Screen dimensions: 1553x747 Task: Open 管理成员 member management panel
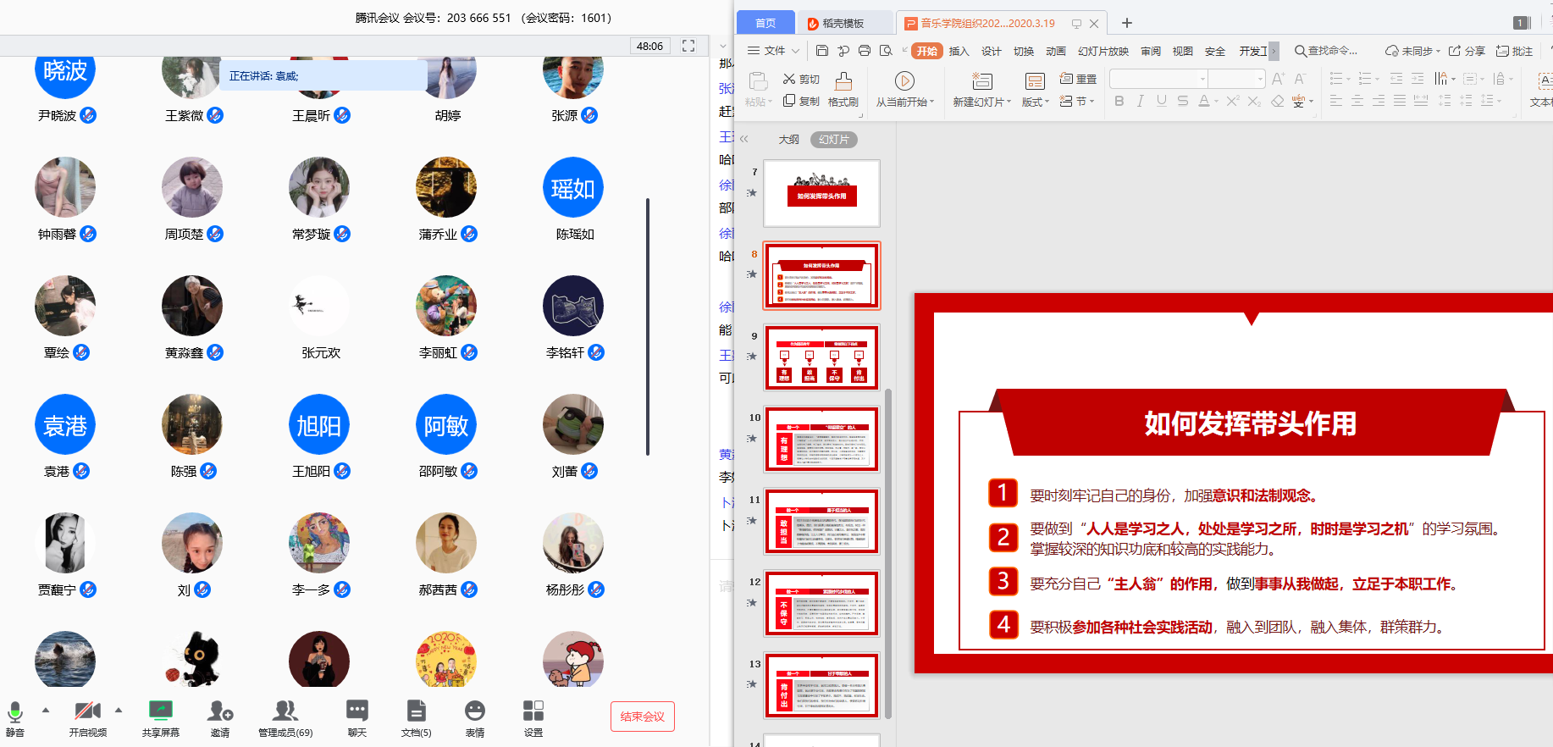click(x=285, y=712)
